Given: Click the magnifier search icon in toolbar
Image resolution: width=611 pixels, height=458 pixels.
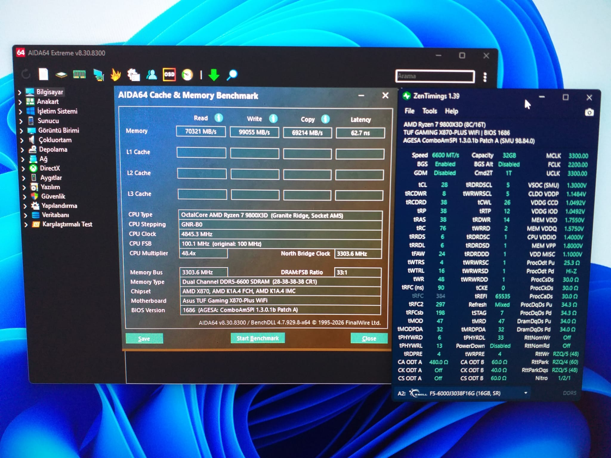Looking at the screenshot, I should [232, 75].
